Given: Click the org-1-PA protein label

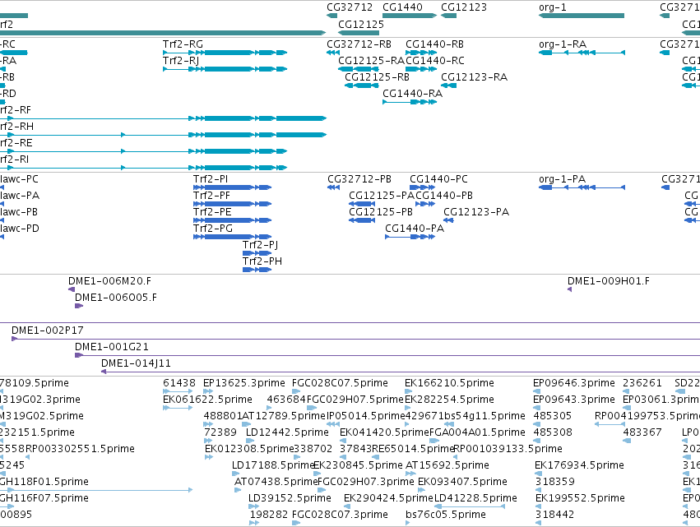Looking at the screenshot, I should pyautogui.click(x=562, y=179).
